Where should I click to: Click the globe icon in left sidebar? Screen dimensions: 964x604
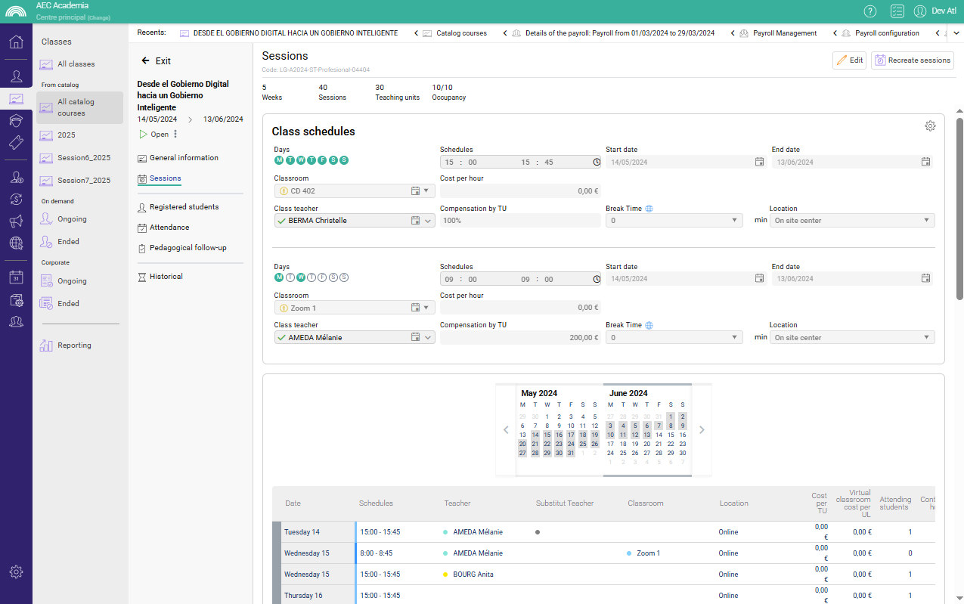click(16, 243)
